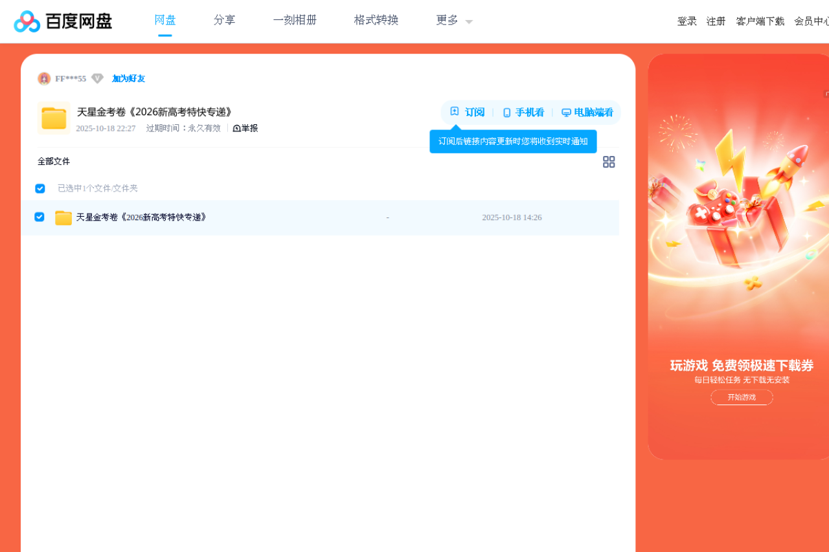Click the 电脑端看 computer monitor icon
This screenshot has width=829, height=552.
click(565, 111)
